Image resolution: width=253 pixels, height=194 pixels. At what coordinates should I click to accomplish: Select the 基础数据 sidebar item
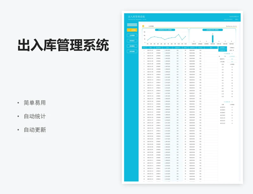[x=132, y=46]
